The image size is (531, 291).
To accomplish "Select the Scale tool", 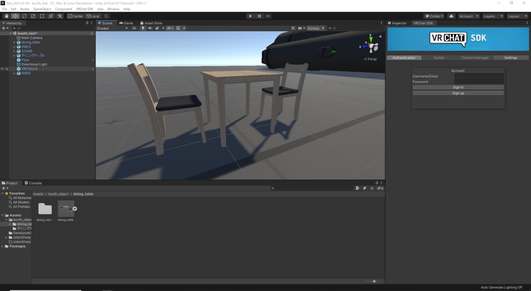I will click(x=33, y=16).
